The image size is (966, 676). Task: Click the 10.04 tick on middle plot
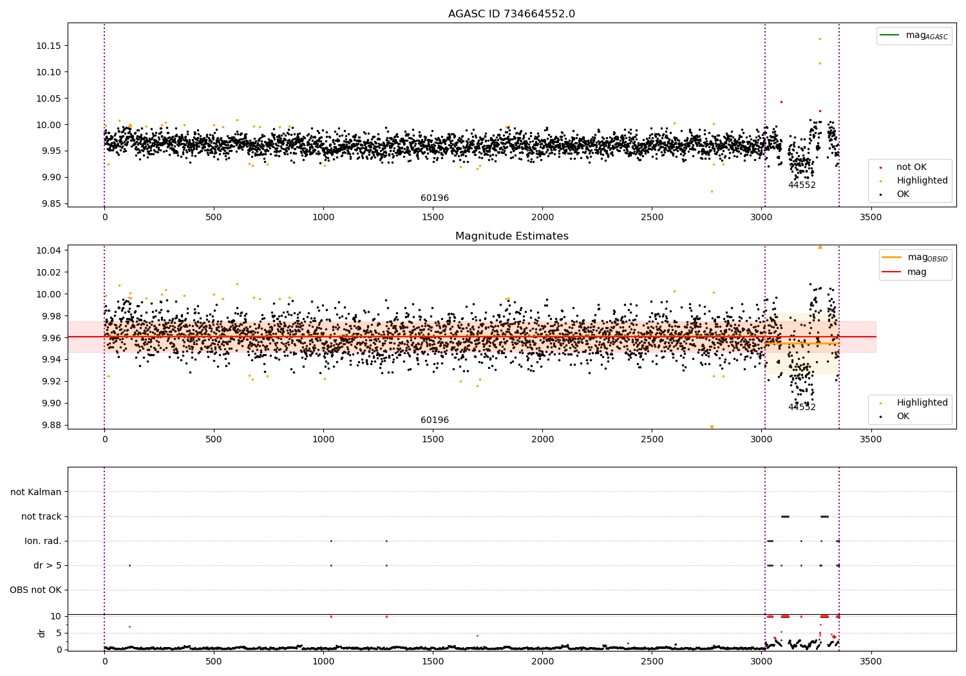point(49,250)
